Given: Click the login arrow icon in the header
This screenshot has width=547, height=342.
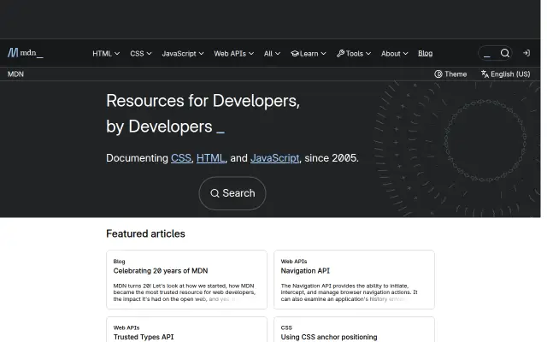Looking at the screenshot, I should click(526, 53).
